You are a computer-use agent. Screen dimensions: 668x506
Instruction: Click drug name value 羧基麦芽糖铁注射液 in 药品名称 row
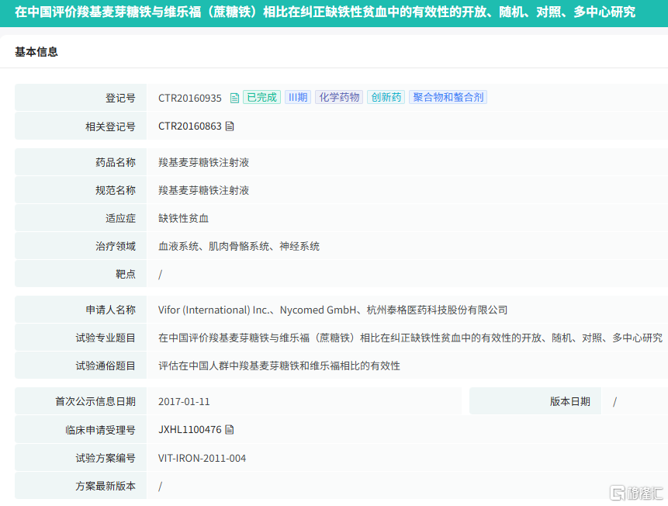203,162
